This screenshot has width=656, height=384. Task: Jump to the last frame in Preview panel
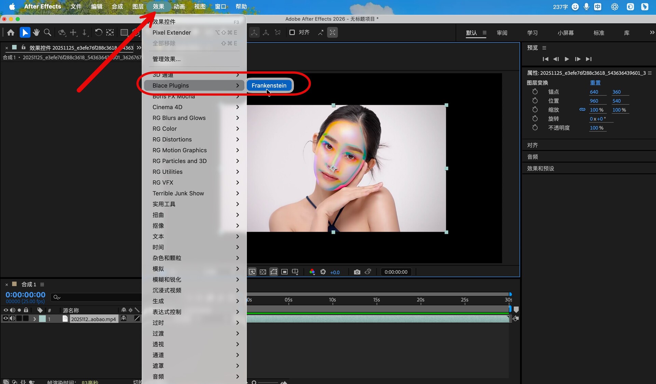pyautogui.click(x=588, y=59)
